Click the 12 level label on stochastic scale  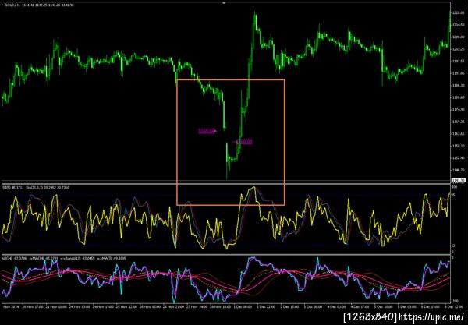(454, 246)
